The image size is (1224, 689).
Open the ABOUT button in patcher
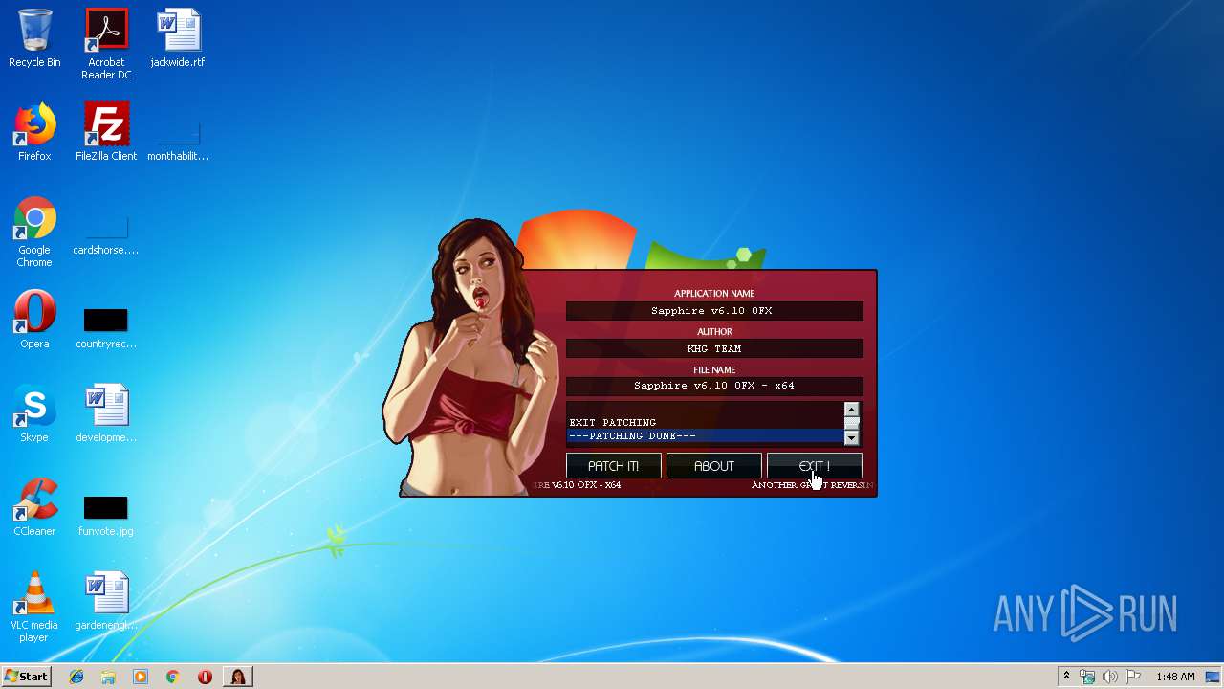[714, 466]
